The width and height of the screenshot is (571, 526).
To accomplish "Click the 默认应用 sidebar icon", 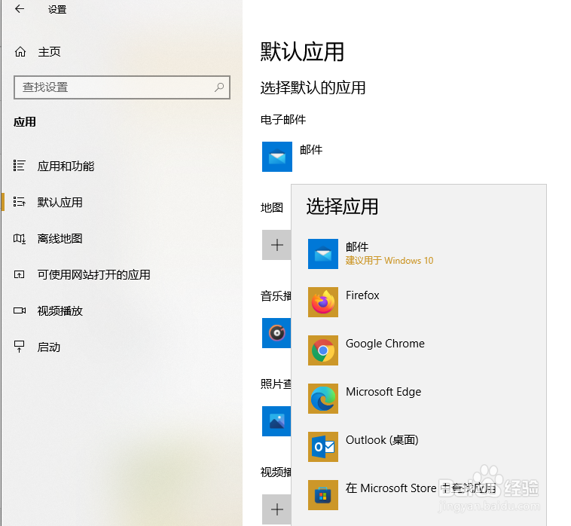I will point(20,202).
